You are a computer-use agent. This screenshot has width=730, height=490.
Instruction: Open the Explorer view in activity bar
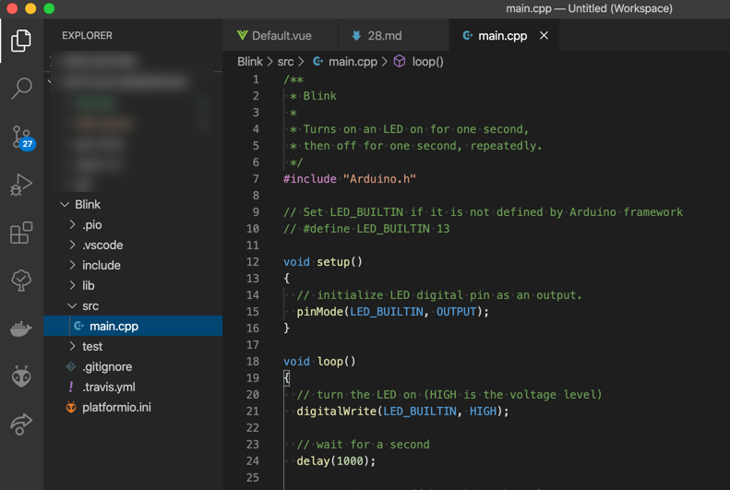(x=21, y=41)
